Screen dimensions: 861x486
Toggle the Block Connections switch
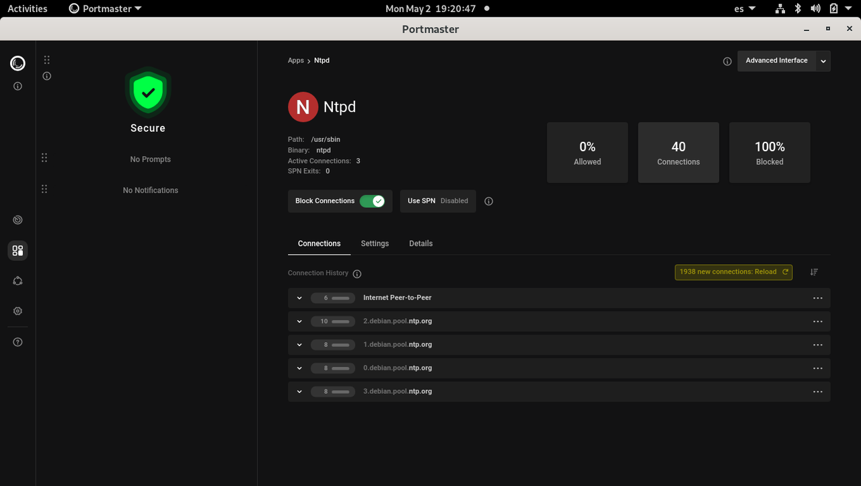click(372, 201)
